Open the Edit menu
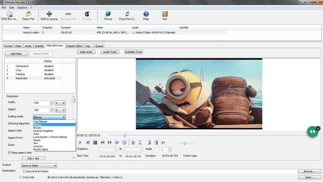323x182 pixels. [12, 7]
